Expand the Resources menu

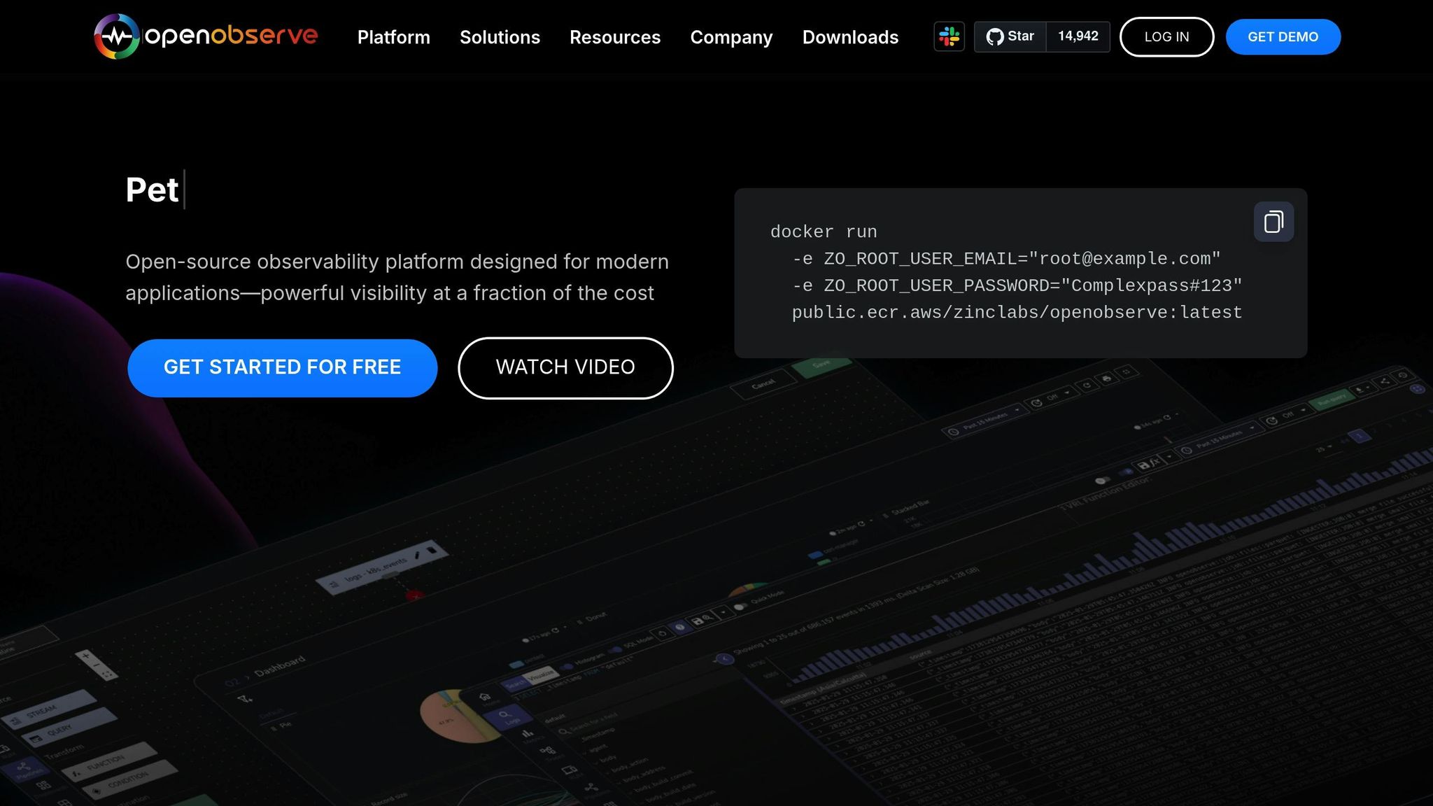[x=615, y=37]
